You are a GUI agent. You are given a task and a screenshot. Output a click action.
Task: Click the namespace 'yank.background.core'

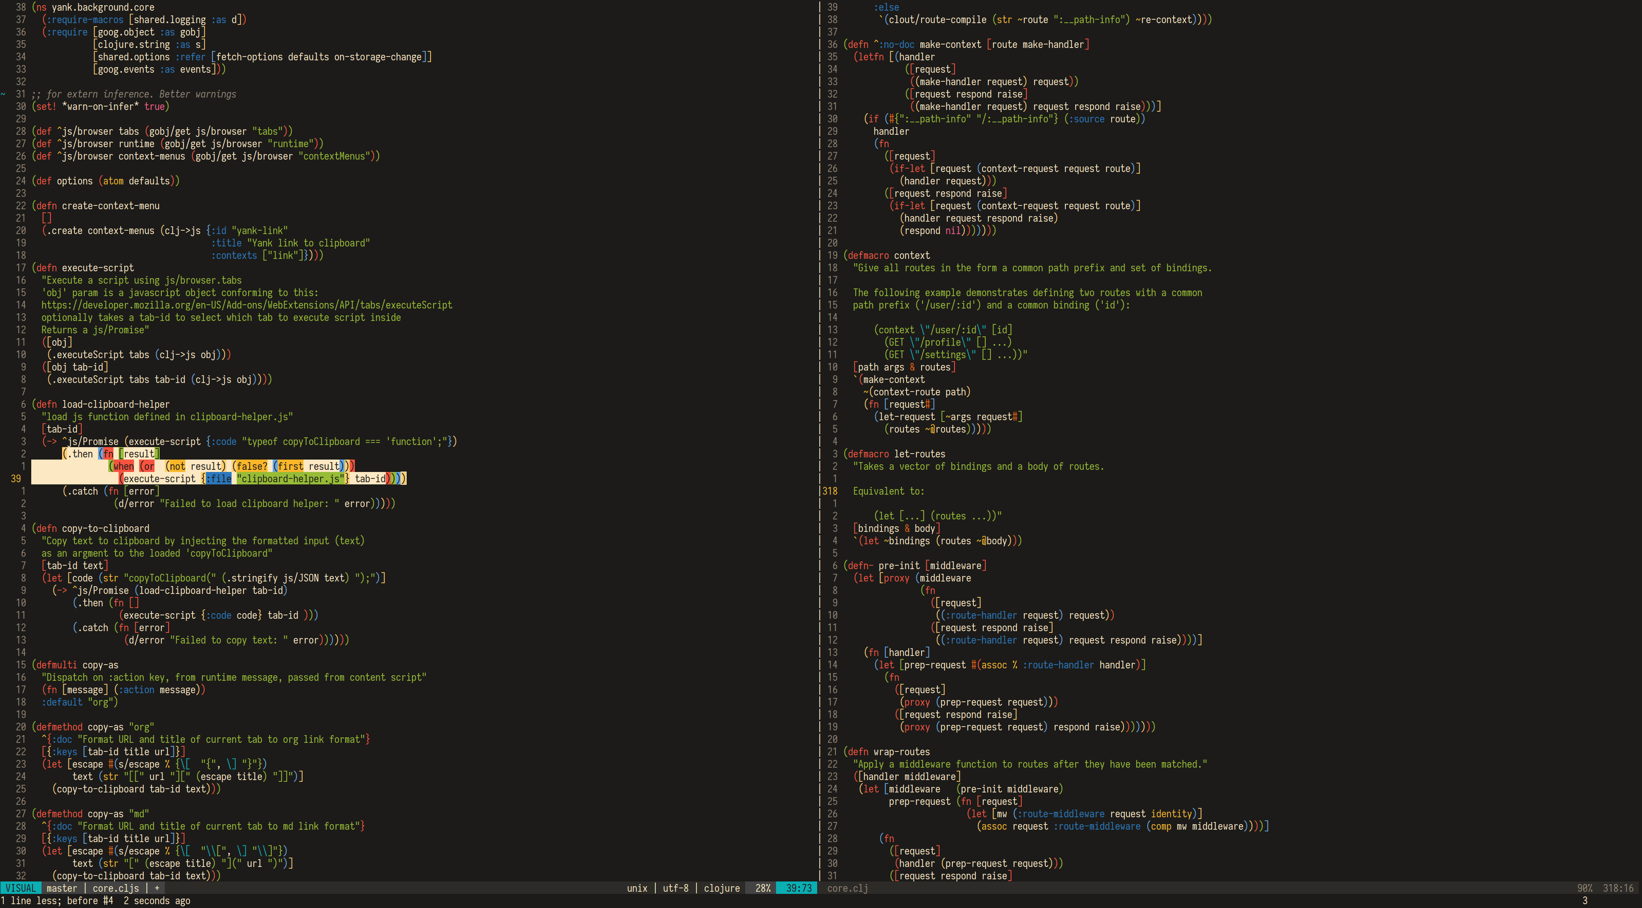103,8
